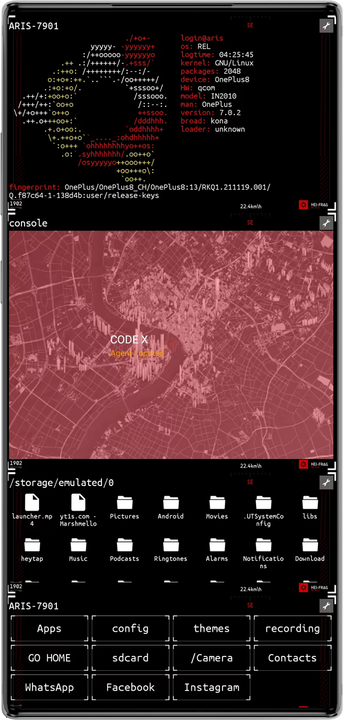This screenshot has width=343, height=720.
Task: Tap the GO HOME button
Action: (50, 658)
